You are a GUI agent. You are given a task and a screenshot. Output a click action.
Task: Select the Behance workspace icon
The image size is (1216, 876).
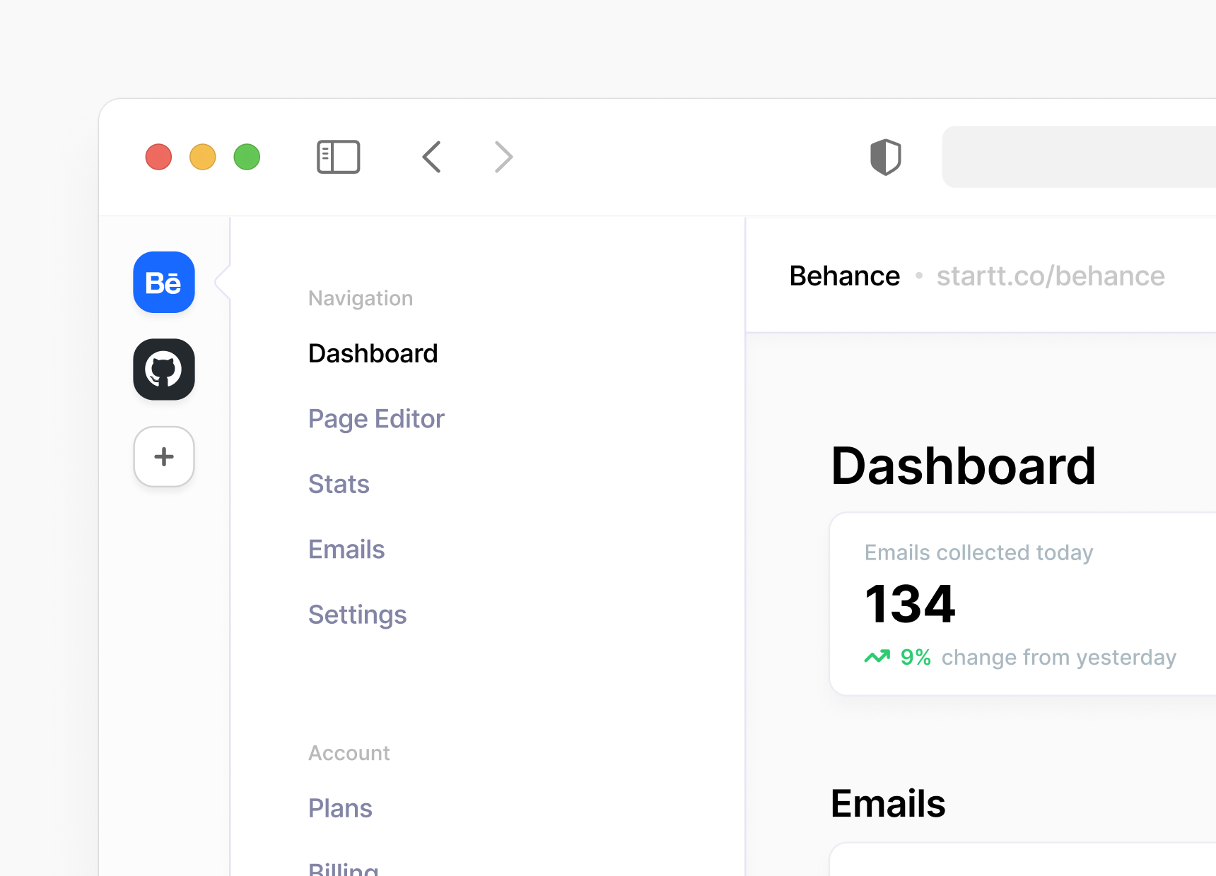coord(164,283)
